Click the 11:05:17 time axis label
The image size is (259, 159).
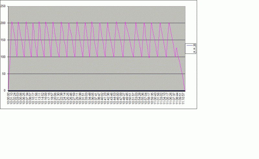(168, 98)
